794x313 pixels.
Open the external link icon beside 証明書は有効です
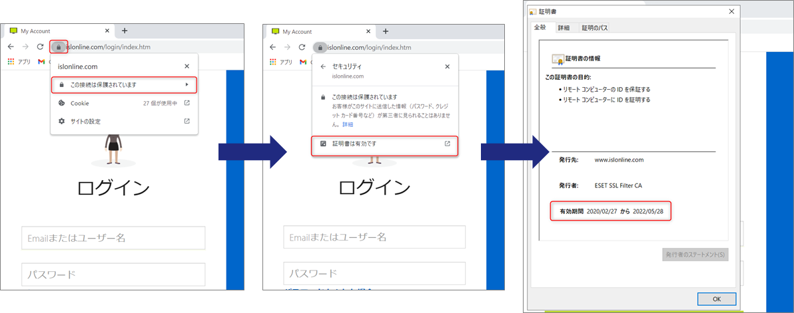pyautogui.click(x=447, y=144)
